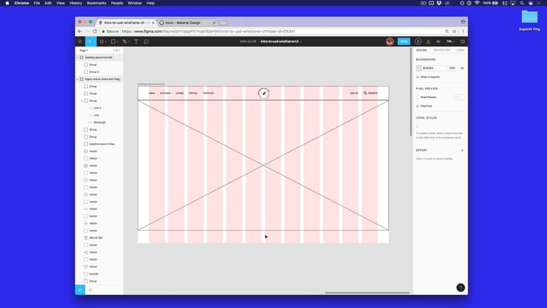
Task: Toggle the Show in exports checkbox
Action: point(418,77)
